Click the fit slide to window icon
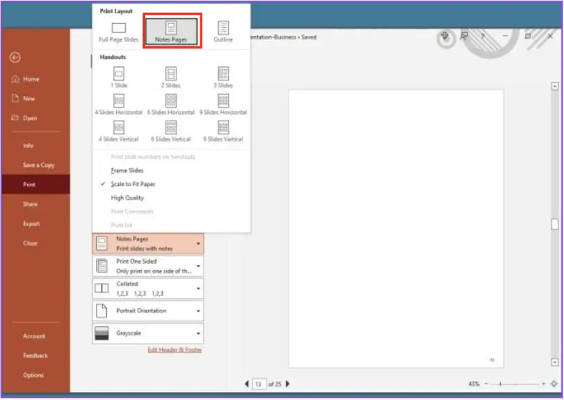Screen dimensions: 564x400 [553, 383]
